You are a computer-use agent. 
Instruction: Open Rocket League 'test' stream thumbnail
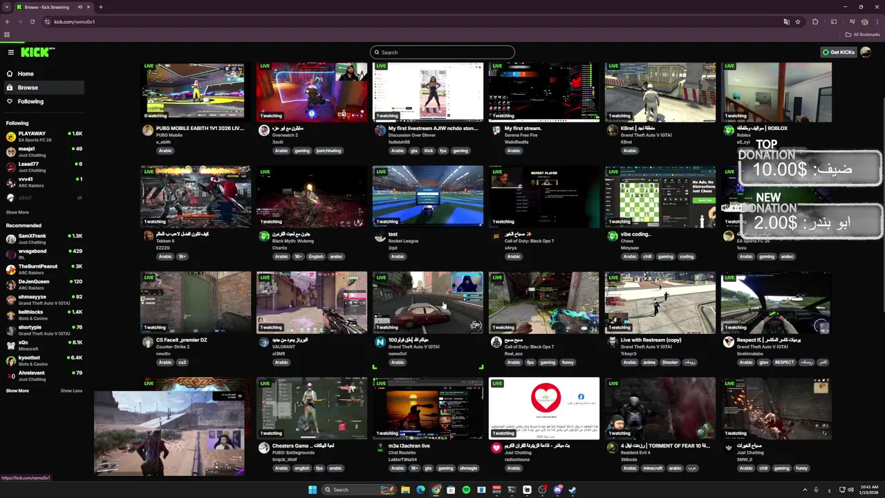428,196
